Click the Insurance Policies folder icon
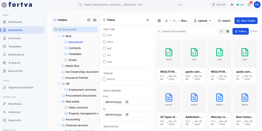The width and height of the screenshot is (262, 131). (x=63, y=78)
